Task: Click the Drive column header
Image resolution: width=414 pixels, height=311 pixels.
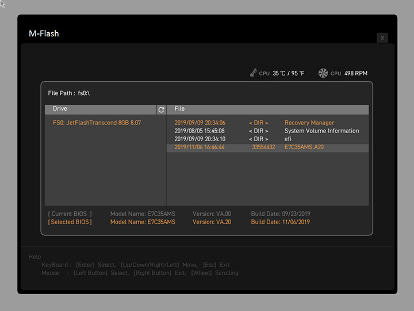Action: [60, 109]
